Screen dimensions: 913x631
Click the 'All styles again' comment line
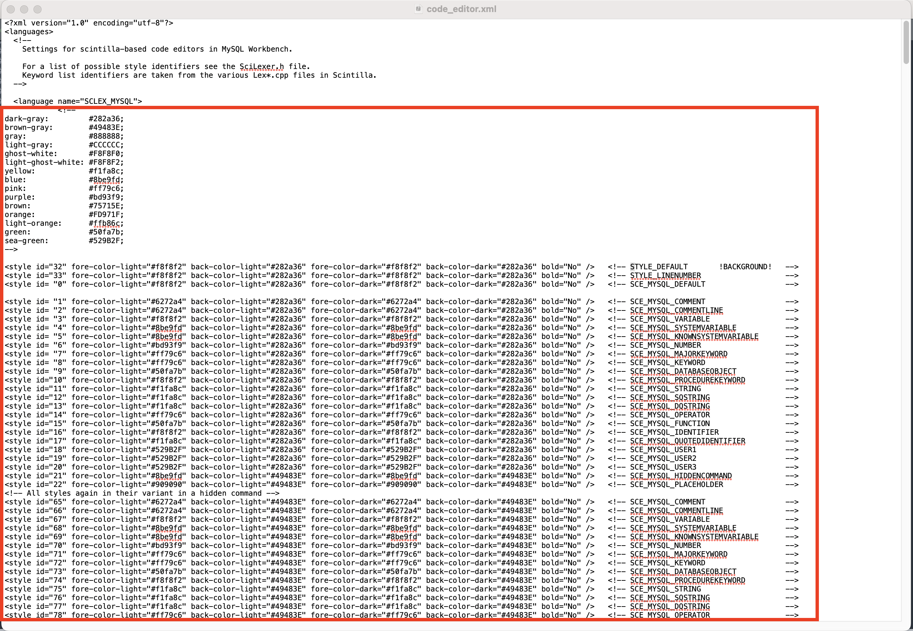tap(142, 493)
